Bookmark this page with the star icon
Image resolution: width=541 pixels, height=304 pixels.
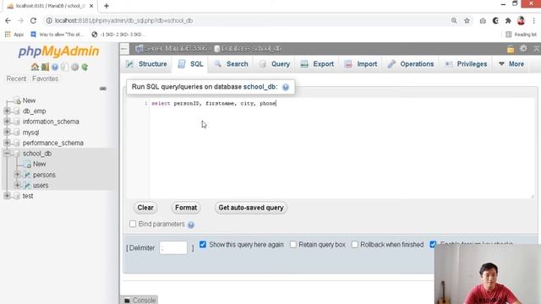[467, 20]
